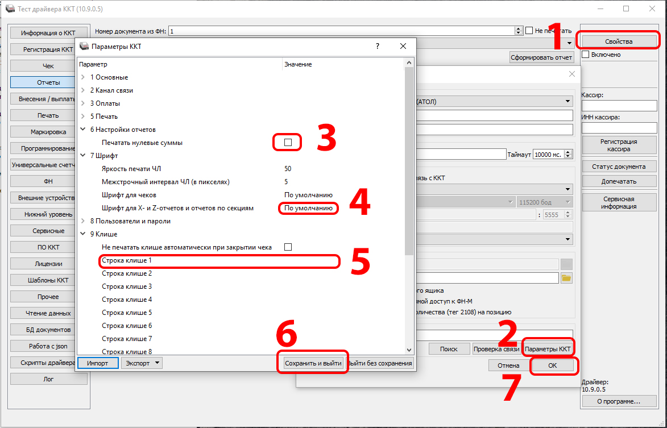Click the Импорт button
Image resolution: width=667 pixels, height=428 pixels.
[x=97, y=363]
